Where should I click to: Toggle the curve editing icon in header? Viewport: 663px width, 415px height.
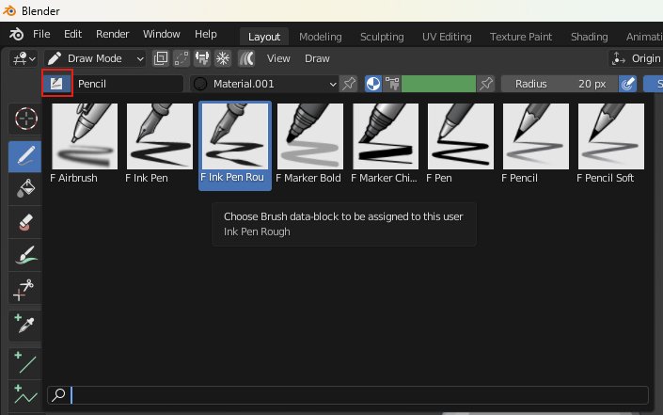pyautogui.click(x=246, y=58)
